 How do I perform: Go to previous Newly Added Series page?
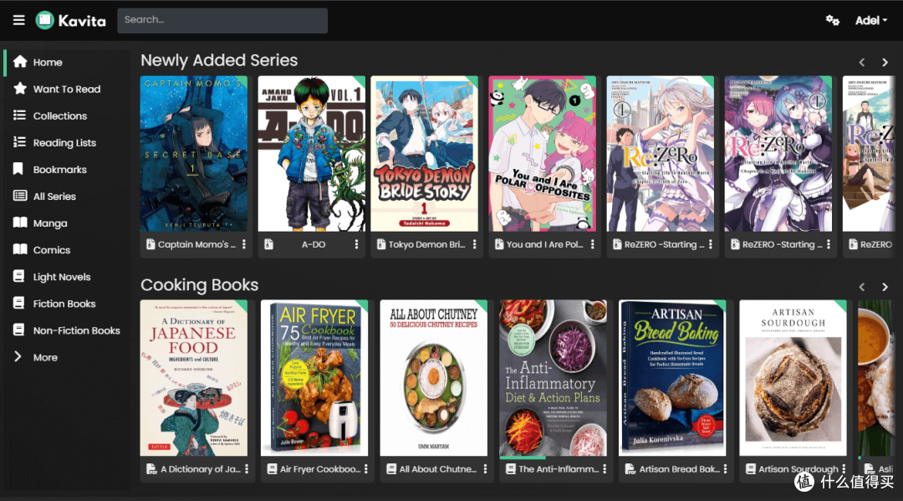[x=862, y=62]
